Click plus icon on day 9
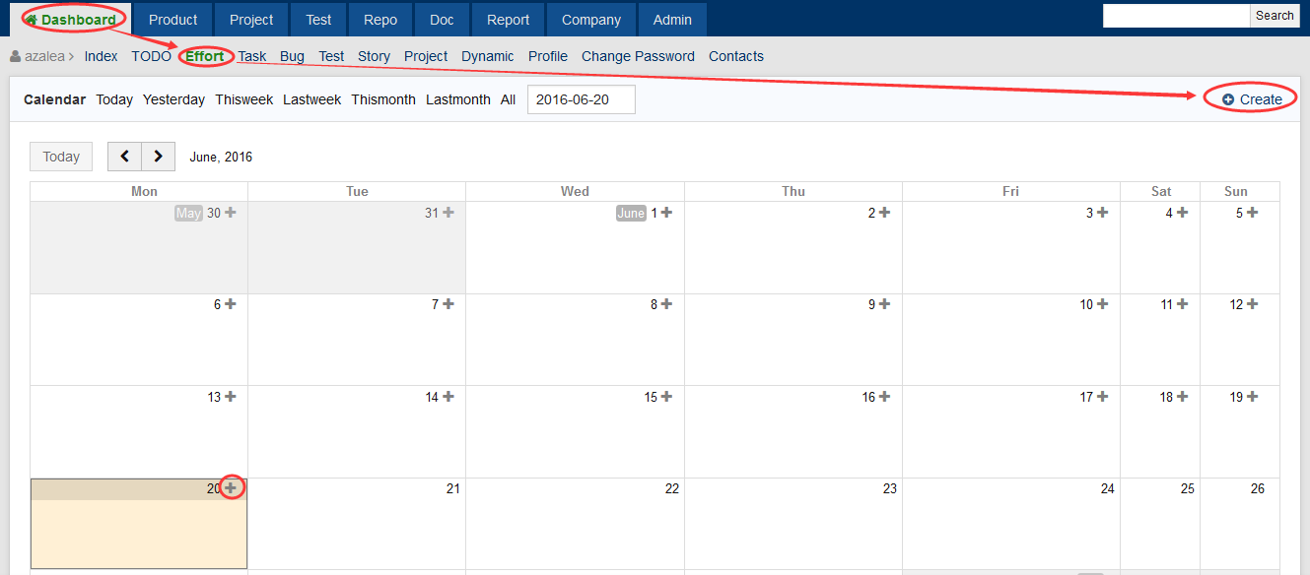1310x575 pixels. point(884,304)
